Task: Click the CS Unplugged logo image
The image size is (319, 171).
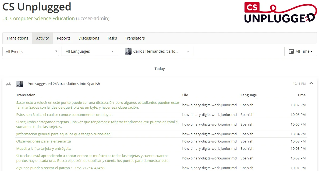Action: pyautogui.click(x=280, y=13)
